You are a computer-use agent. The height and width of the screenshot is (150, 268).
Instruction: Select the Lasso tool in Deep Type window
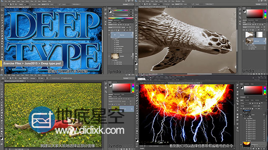pos(2,15)
